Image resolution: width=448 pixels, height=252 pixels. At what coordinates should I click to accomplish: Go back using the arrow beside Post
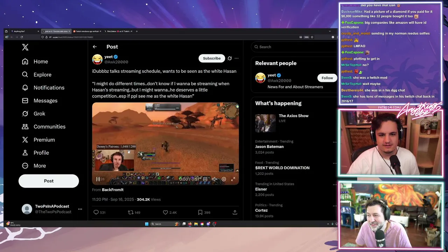pos(94,47)
